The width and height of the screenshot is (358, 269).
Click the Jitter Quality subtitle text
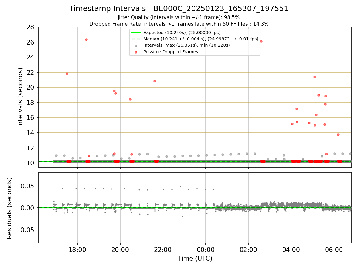click(x=179, y=18)
